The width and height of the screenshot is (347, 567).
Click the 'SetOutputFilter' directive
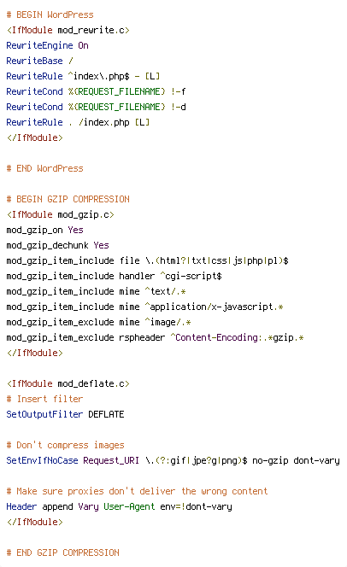pyautogui.click(x=44, y=414)
